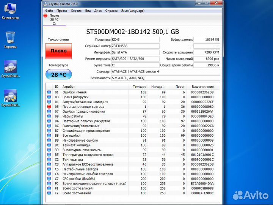This screenshot has width=273, height=205.
Task: Open the Язык(Language) menu
Action: pyautogui.click(x=133, y=11)
